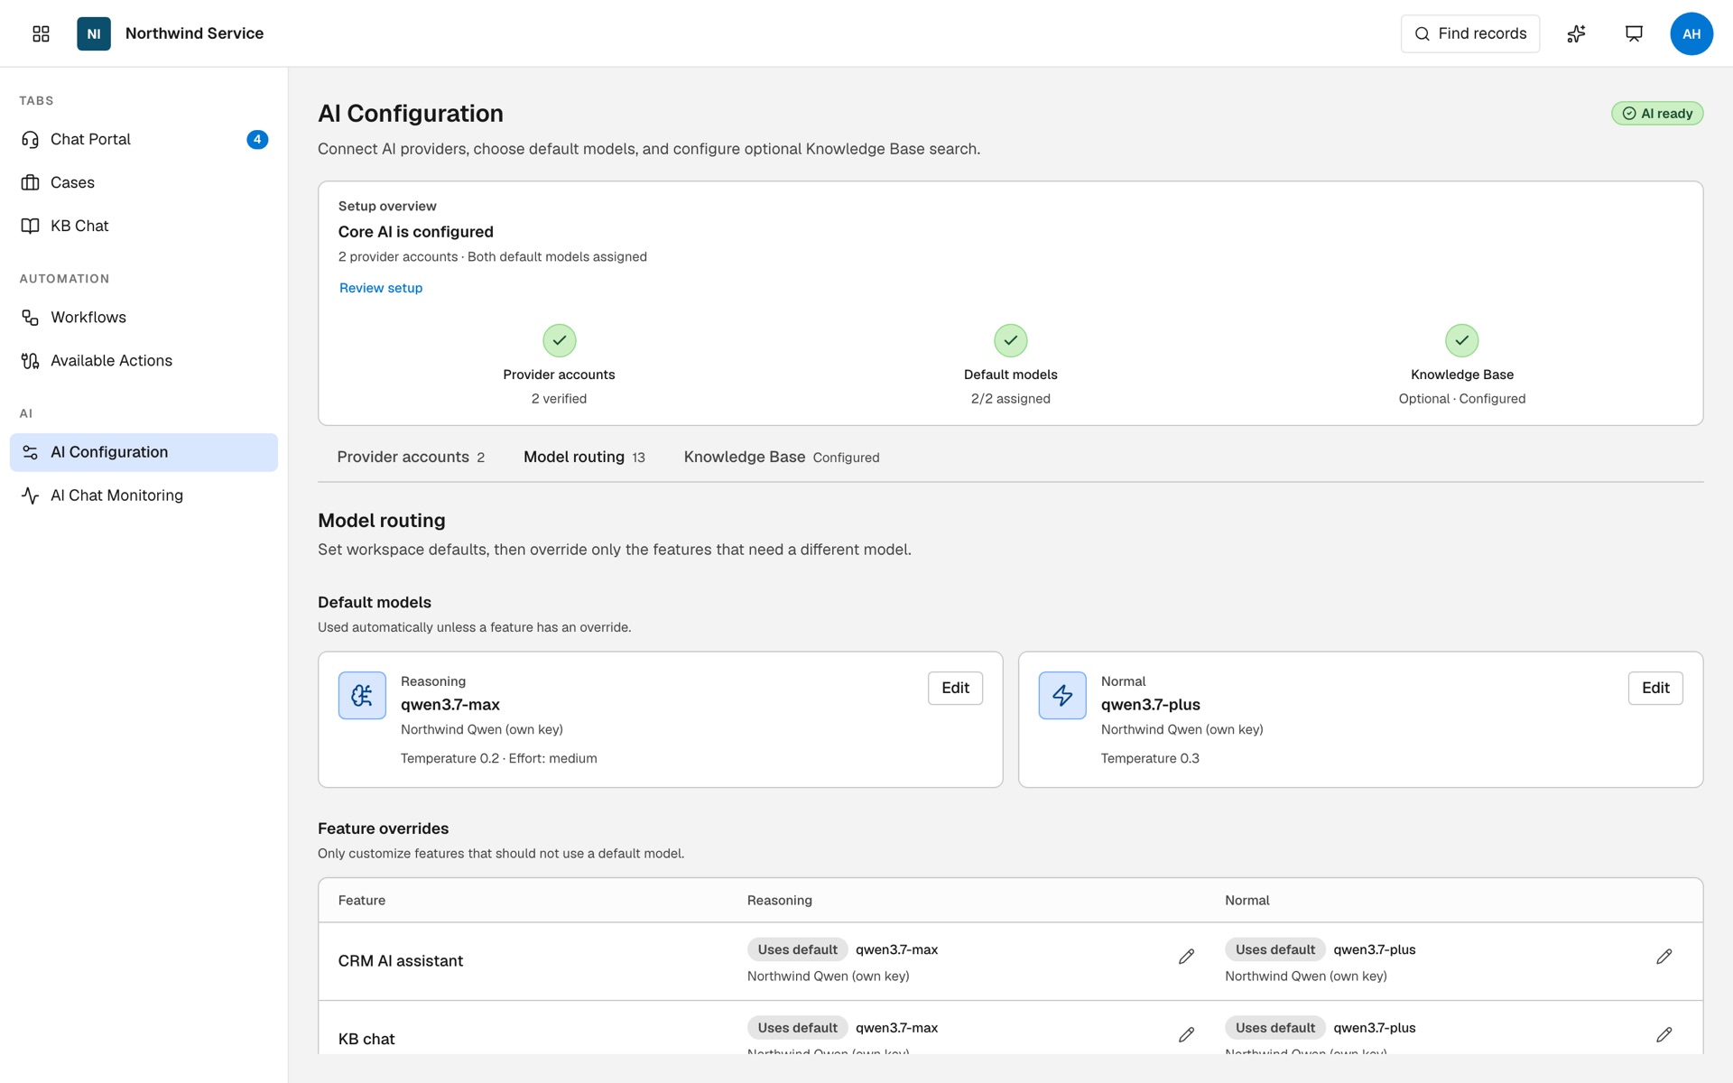Click the AI ready status badge
1733x1083 pixels.
(x=1657, y=113)
